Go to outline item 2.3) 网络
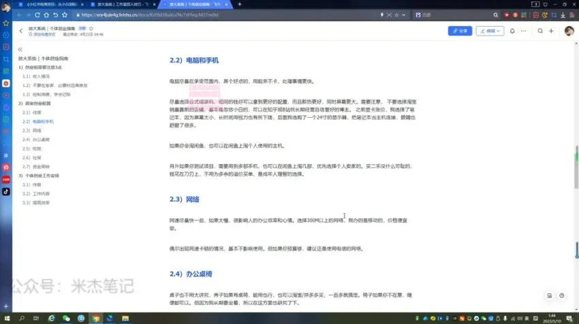This screenshot has height=324, width=579. (x=32, y=131)
